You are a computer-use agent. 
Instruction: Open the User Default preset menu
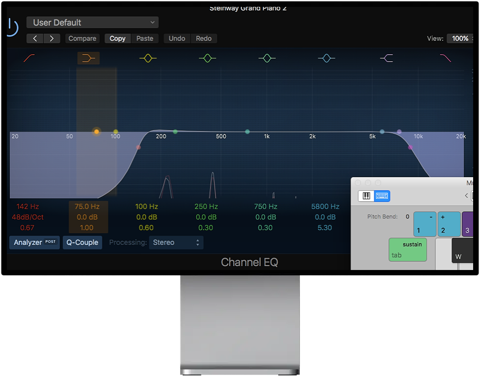pyautogui.click(x=92, y=23)
